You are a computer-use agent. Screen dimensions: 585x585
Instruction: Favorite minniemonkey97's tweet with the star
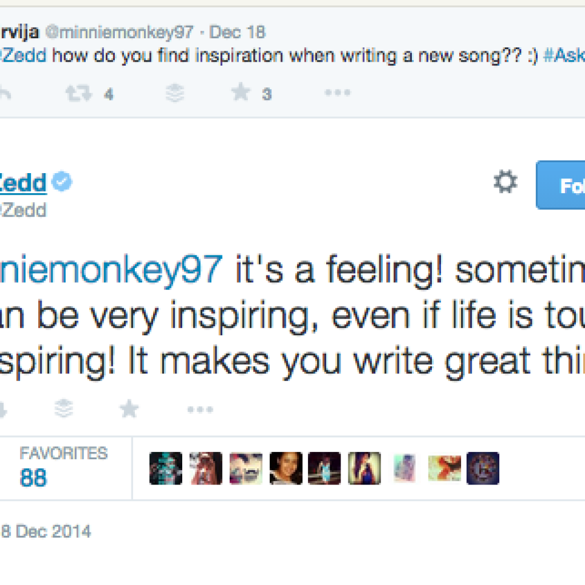[x=241, y=93]
